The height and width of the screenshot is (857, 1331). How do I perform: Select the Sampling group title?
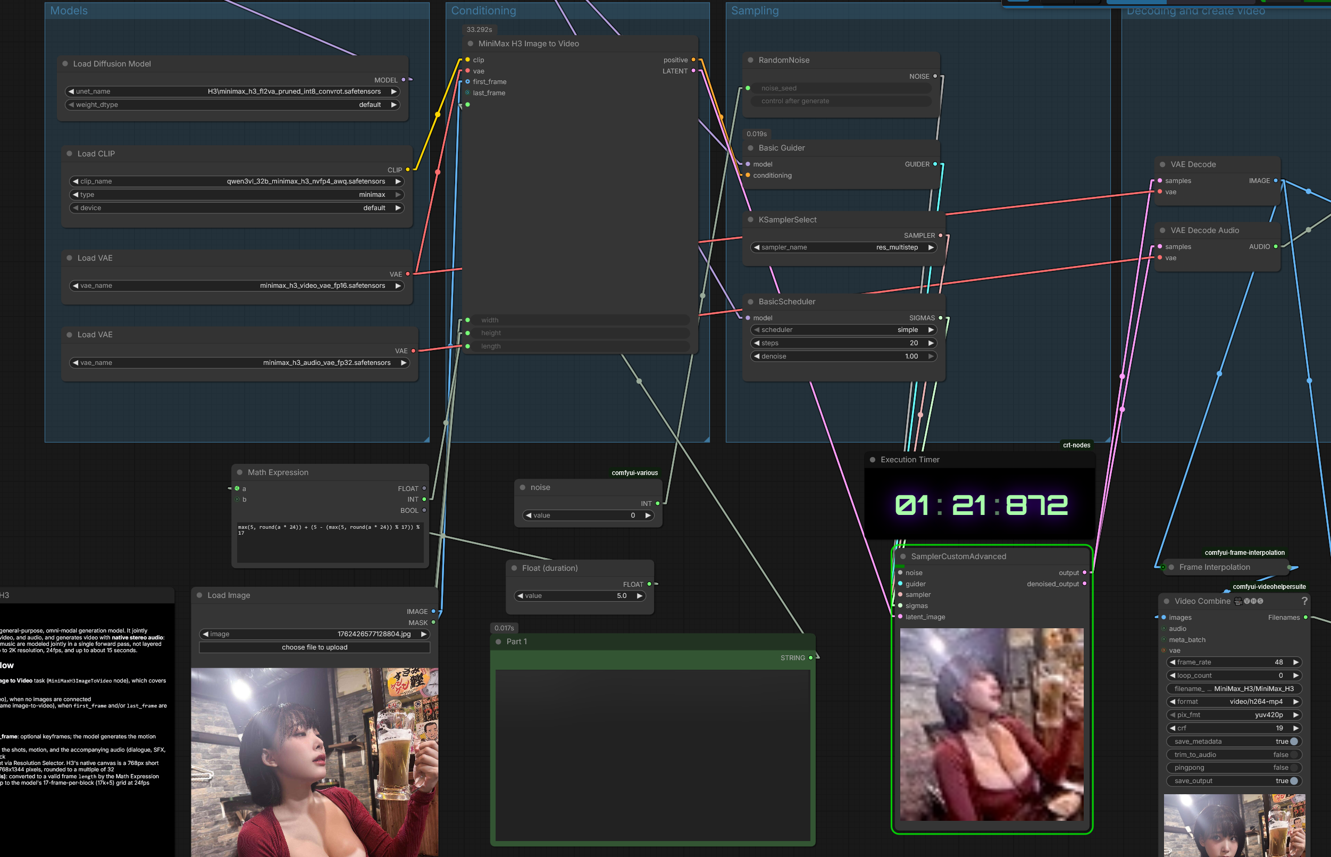pos(755,11)
